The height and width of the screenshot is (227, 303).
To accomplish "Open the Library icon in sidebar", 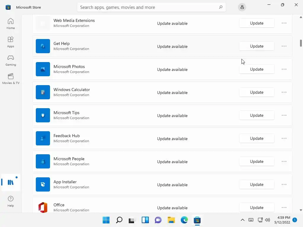I will (11, 182).
